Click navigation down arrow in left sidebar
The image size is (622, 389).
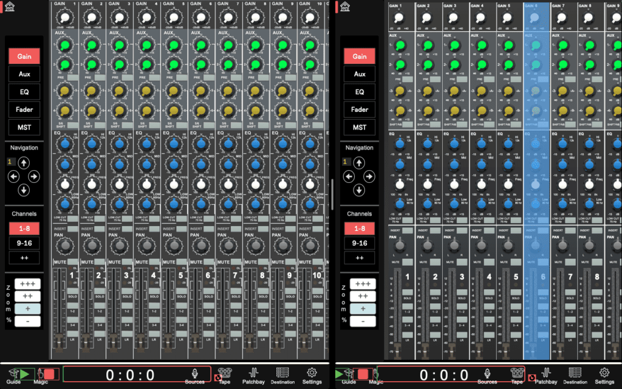(x=24, y=190)
